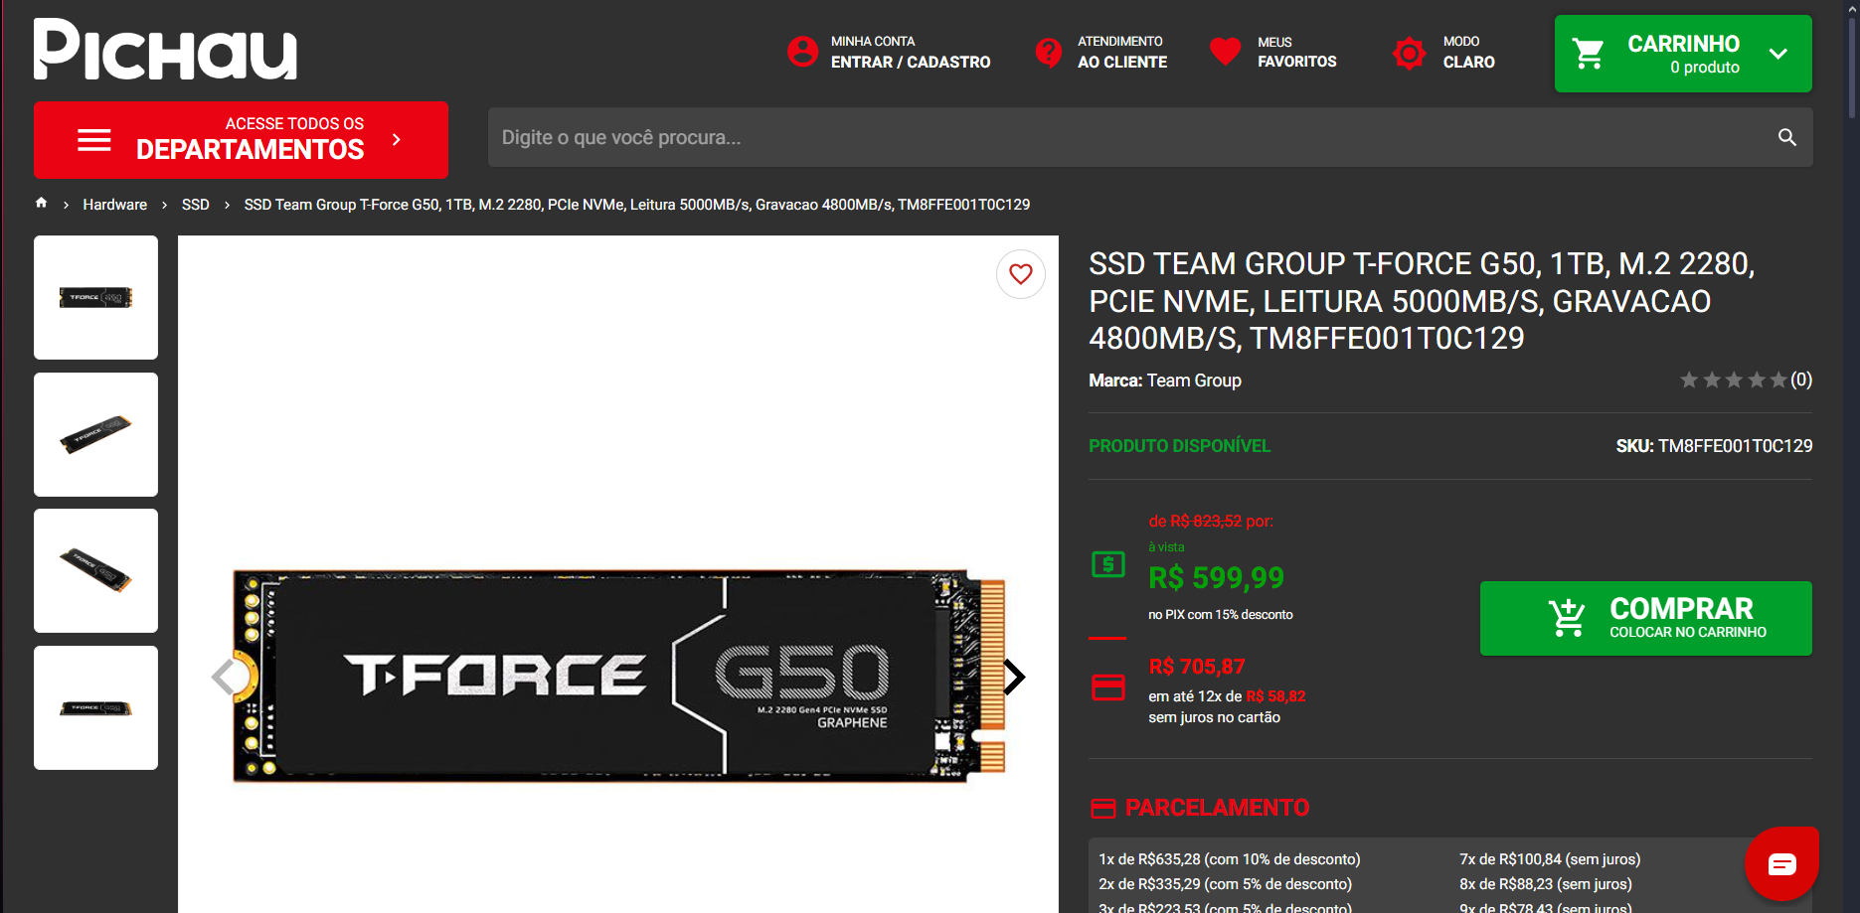The image size is (1860, 913).
Task: Open Minha Conta user icon
Action: 802,52
